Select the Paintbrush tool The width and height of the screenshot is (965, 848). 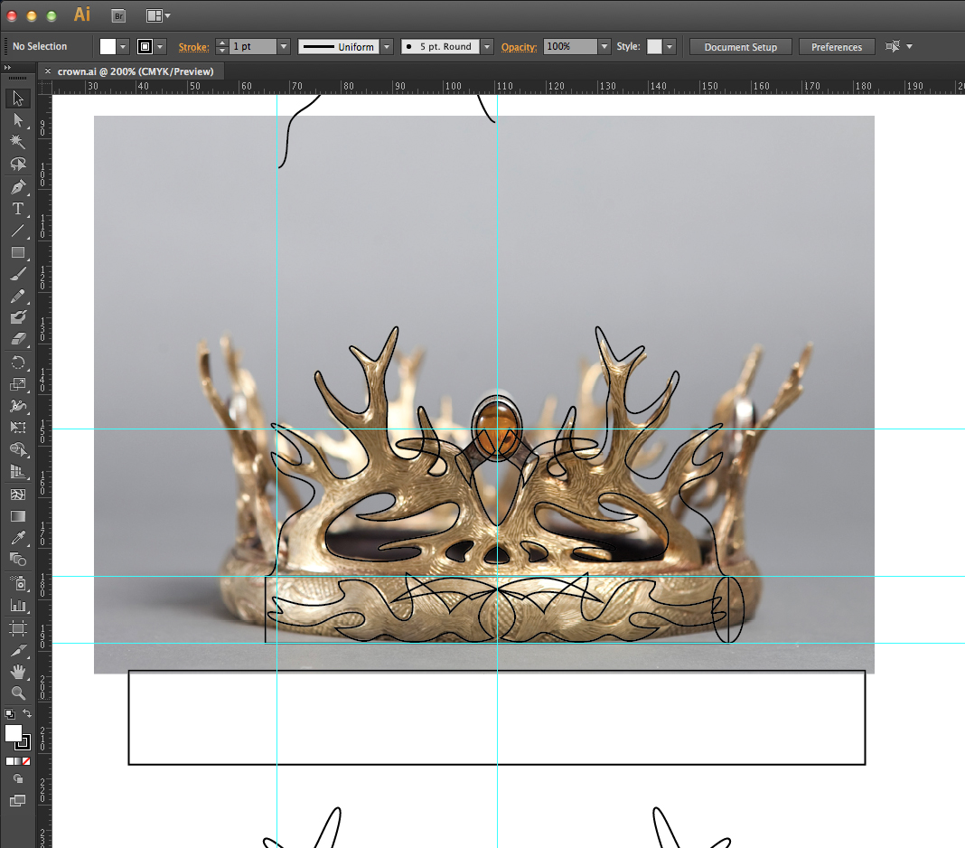click(18, 275)
